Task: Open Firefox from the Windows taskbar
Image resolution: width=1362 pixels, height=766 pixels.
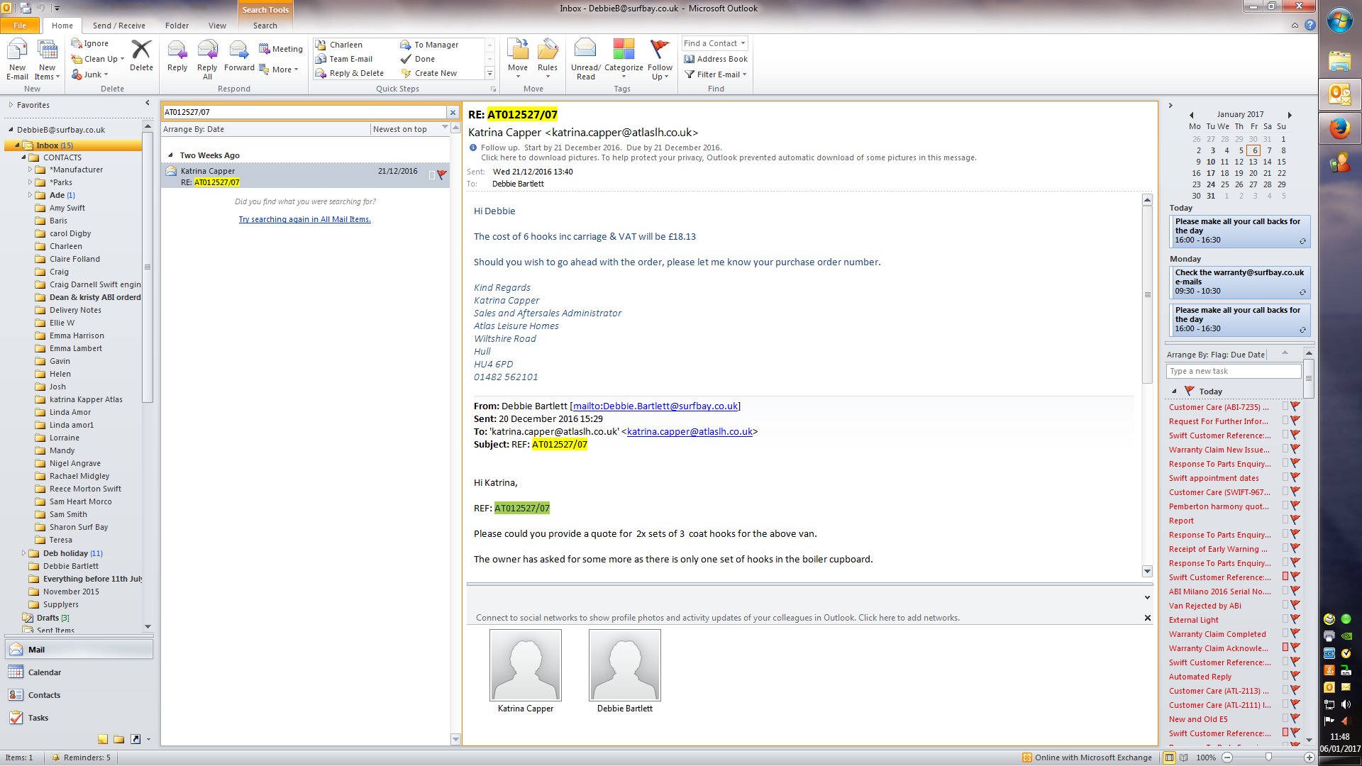Action: (1339, 129)
